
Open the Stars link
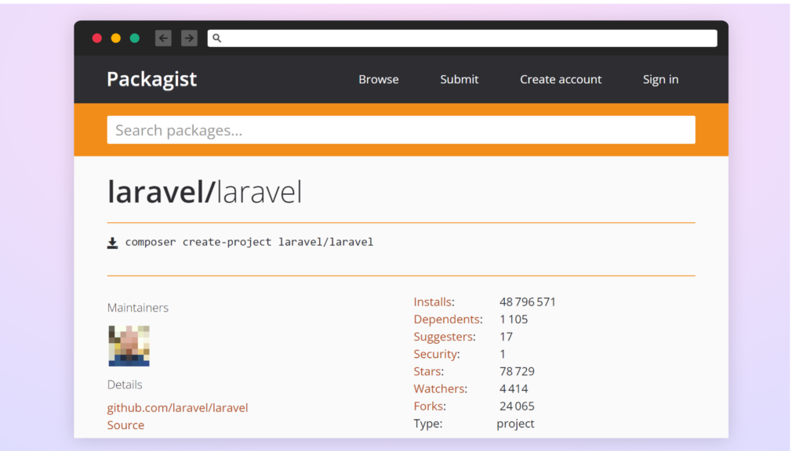click(427, 371)
